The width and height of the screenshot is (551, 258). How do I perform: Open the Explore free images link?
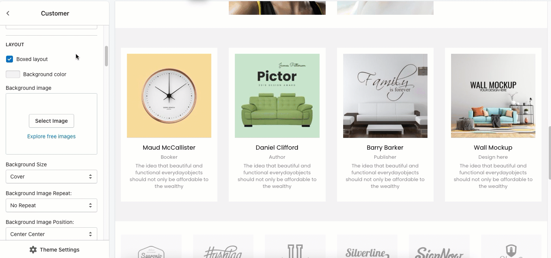coord(51,136)
